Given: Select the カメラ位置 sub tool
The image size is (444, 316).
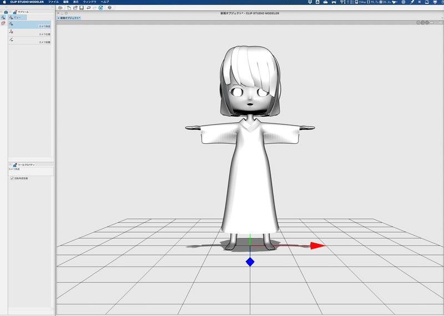Looking at the screenshot, I should click(29, 32).
